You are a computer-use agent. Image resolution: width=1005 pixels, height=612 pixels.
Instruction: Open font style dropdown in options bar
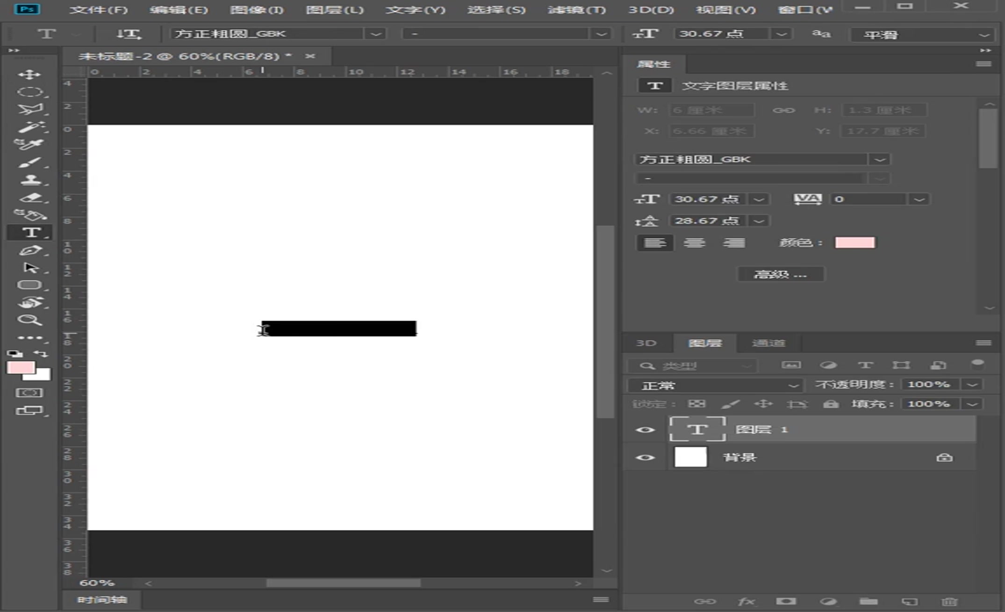pyautogui.click(x=601, y=34)
